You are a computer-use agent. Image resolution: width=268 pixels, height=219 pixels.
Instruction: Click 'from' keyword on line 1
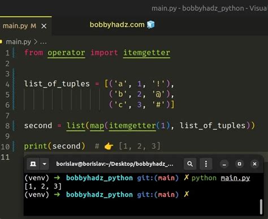[33, 53]
